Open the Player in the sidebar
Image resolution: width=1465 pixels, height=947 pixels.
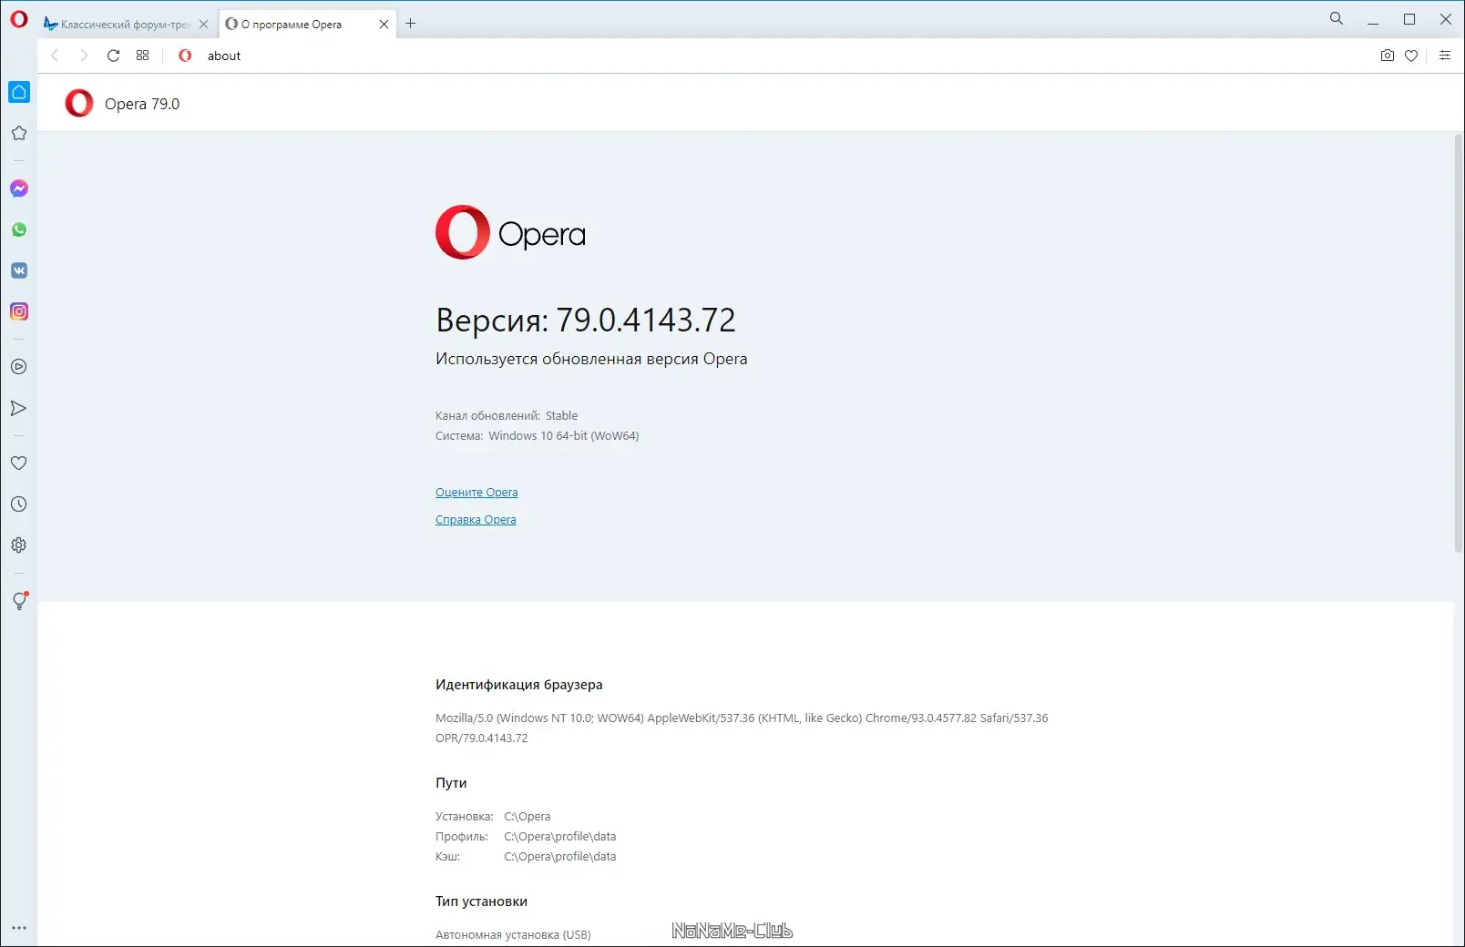tap(19, 367)
